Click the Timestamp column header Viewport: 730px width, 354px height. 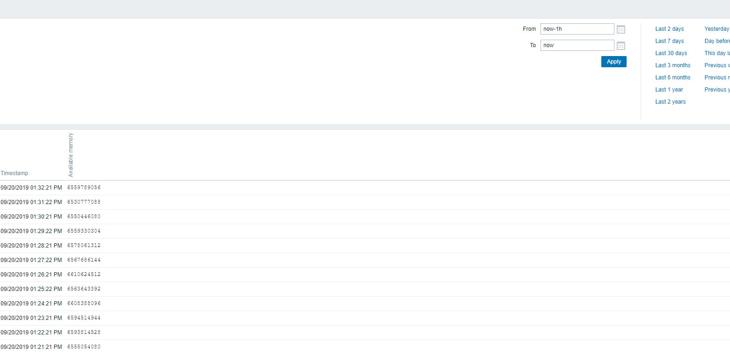(x=15, y=173)
